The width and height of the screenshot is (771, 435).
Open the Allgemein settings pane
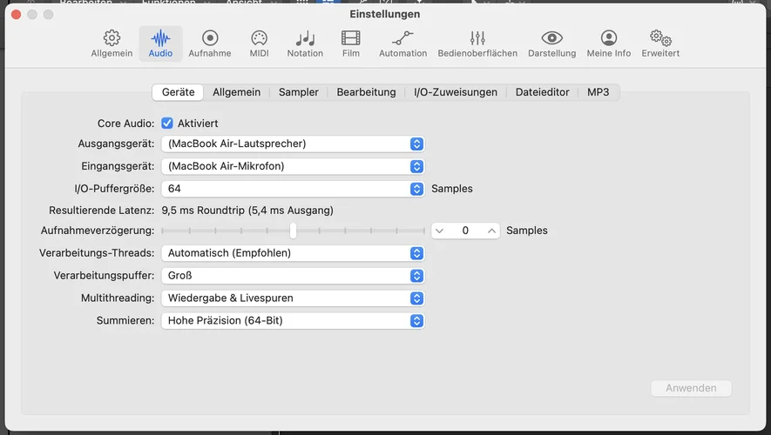click(112, 43)
